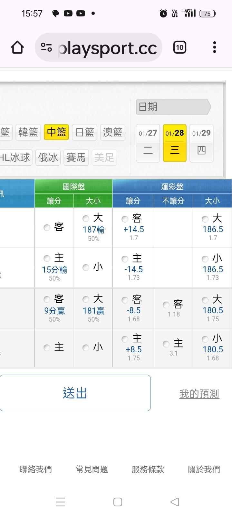Image resolution: width=232 pixels, height=518 pixels.
Task: Tap the playsport.cc address bar
Action: click(x=99, y=47)
